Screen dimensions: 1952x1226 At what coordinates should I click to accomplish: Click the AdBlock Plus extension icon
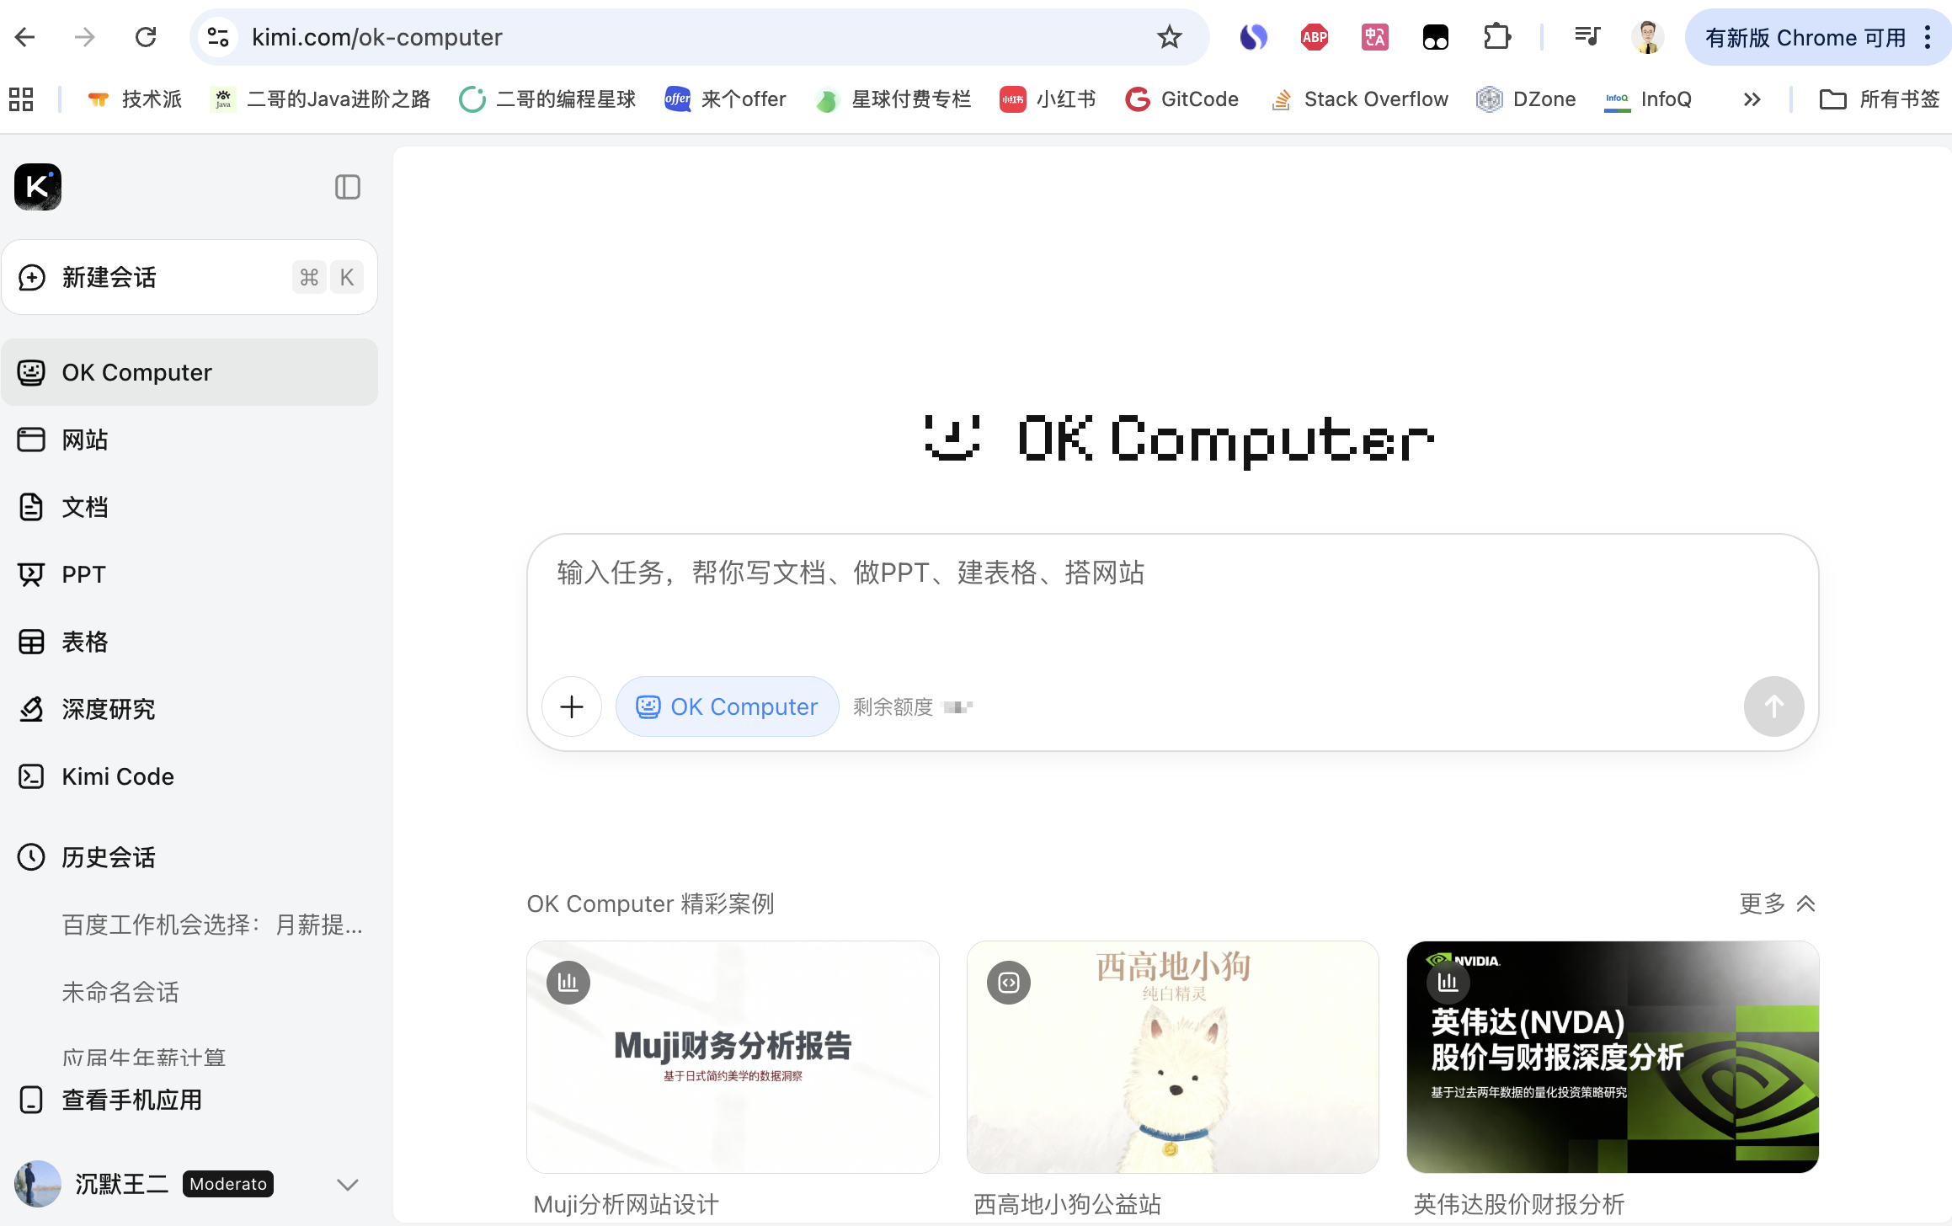click(1314, 37)
